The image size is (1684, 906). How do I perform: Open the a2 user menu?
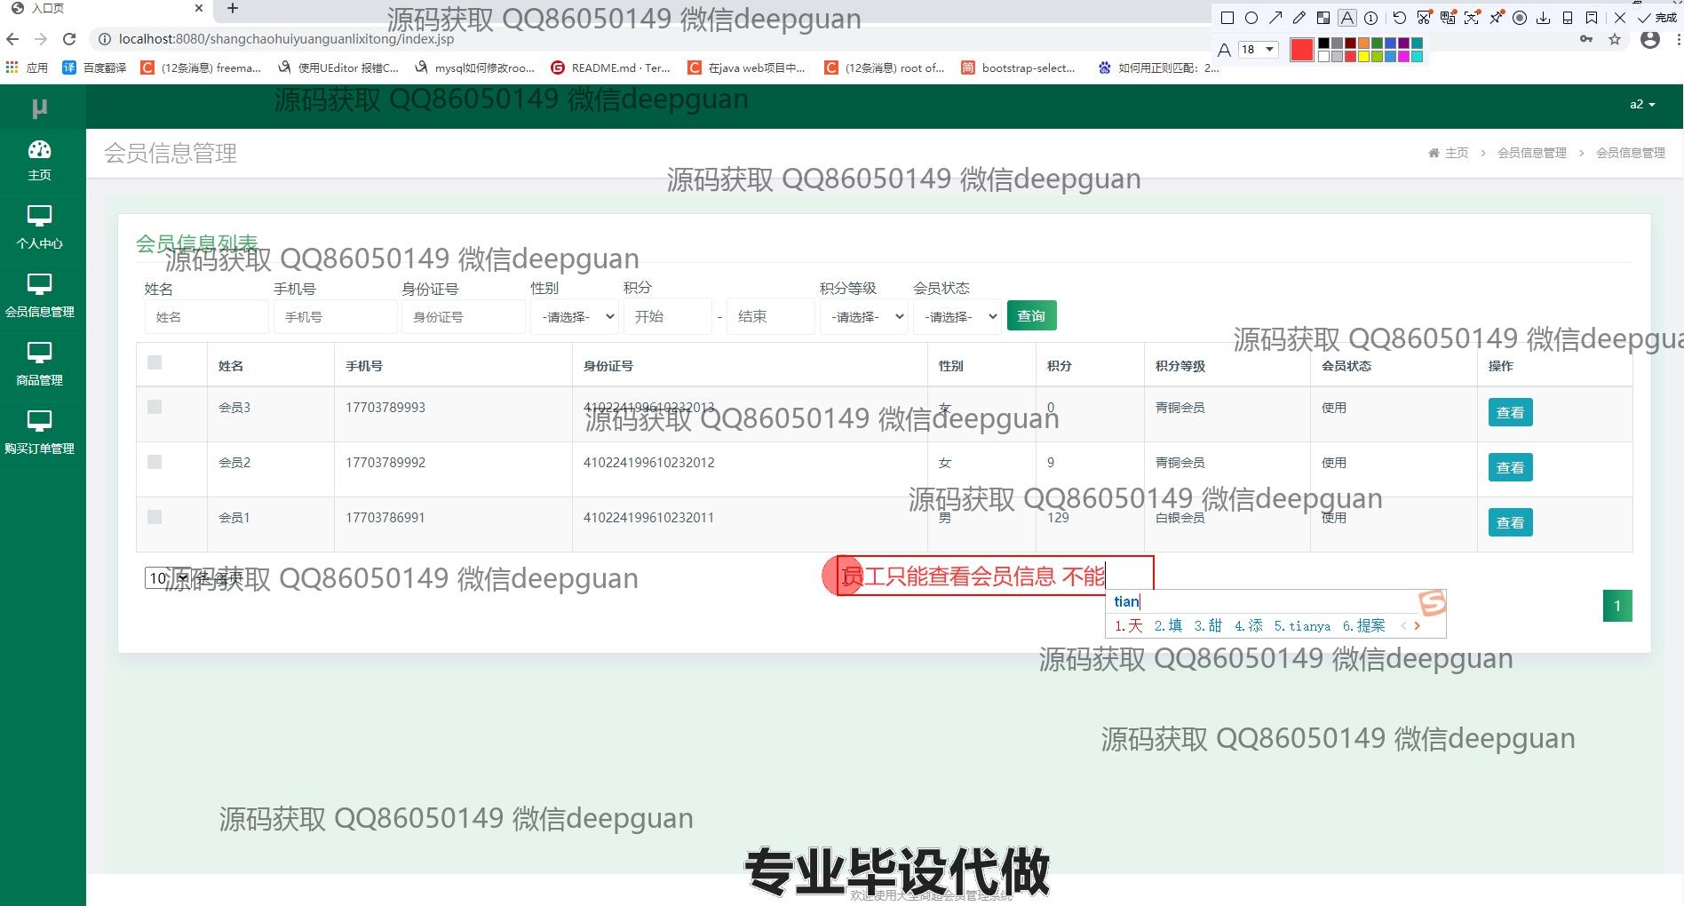(x=1641, y=104)
